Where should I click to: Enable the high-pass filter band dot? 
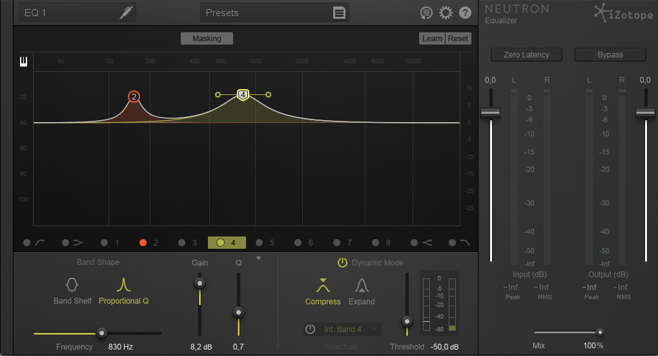27,243
